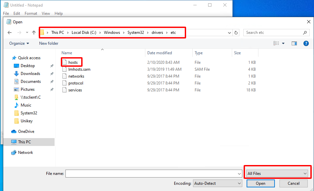Open Notepad File menu
Screen dimensions: 314x191
[x=6, y=13]
